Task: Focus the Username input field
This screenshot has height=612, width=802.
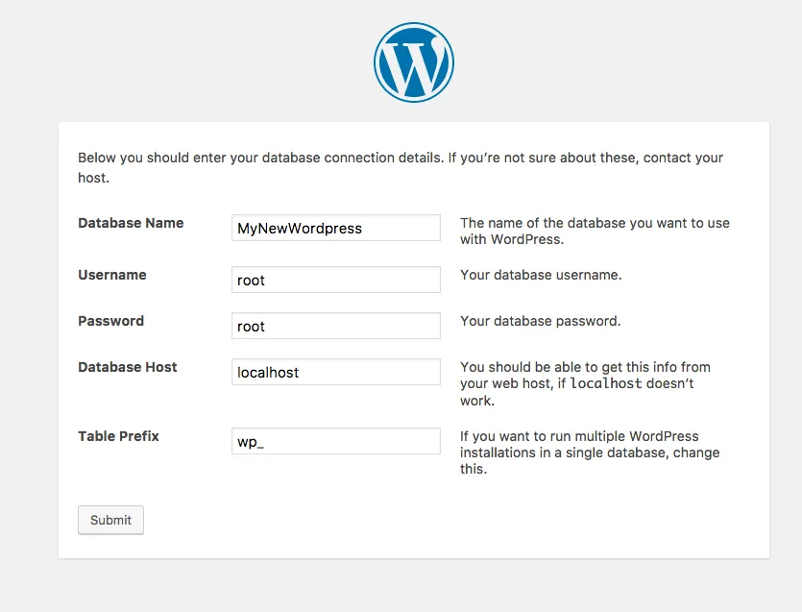Action: pos(336,280)
